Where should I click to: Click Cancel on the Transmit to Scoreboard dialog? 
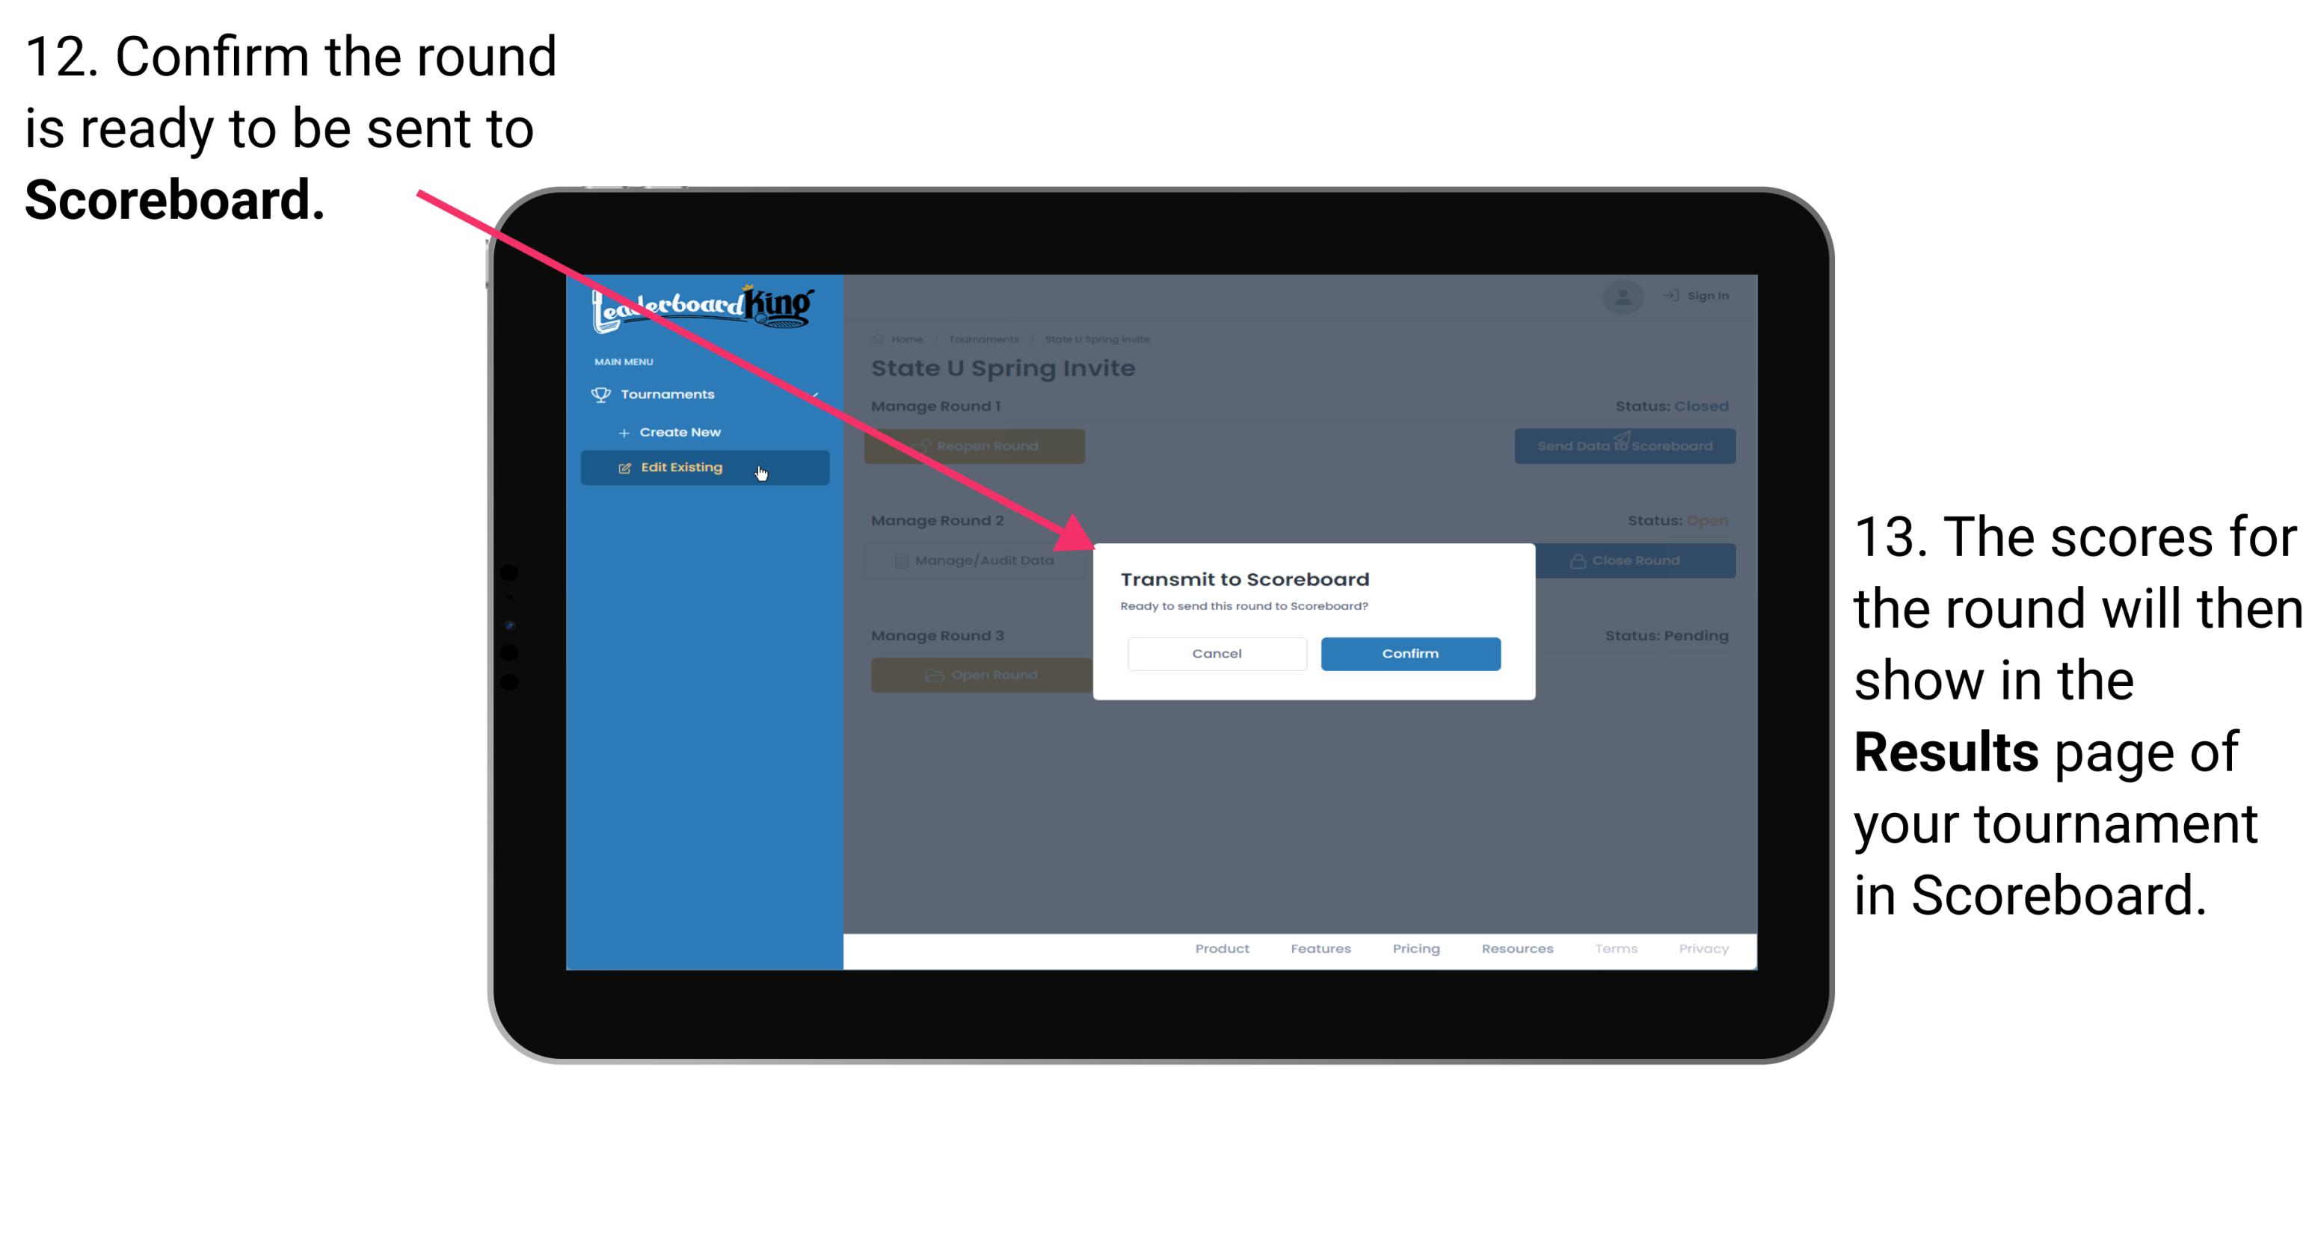tap(1215, 653)
